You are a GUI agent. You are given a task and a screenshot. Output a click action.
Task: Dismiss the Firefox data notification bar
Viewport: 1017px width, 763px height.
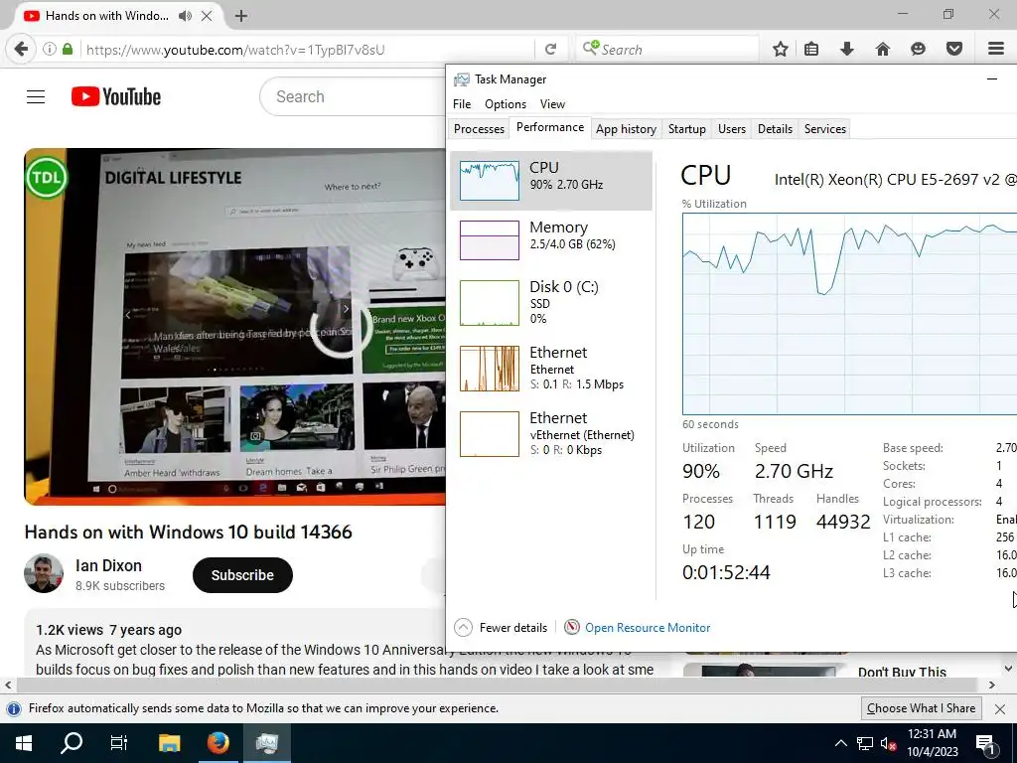(1000, 709)
